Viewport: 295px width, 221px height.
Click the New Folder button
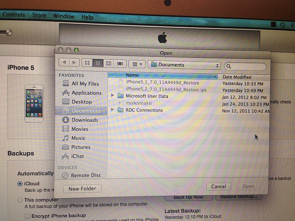coord(82,189)
